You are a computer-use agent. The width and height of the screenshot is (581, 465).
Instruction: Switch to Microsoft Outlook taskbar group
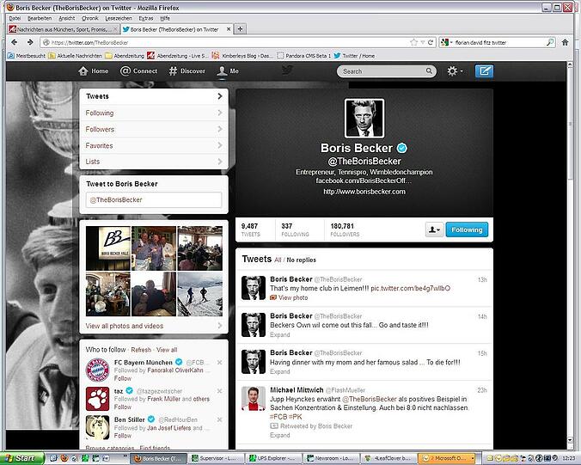(447, 458)
